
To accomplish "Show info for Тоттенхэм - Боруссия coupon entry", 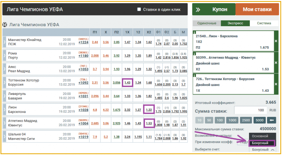I will click(194, 75).
